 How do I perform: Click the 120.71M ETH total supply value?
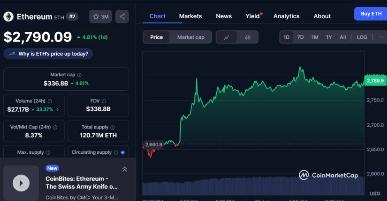(x=98, y=135)
